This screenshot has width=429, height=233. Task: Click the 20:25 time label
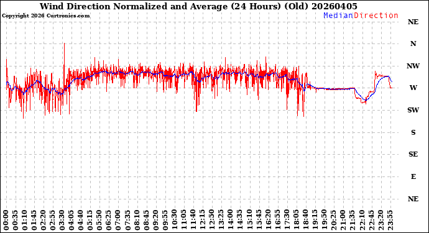click(x=333, y=220)
